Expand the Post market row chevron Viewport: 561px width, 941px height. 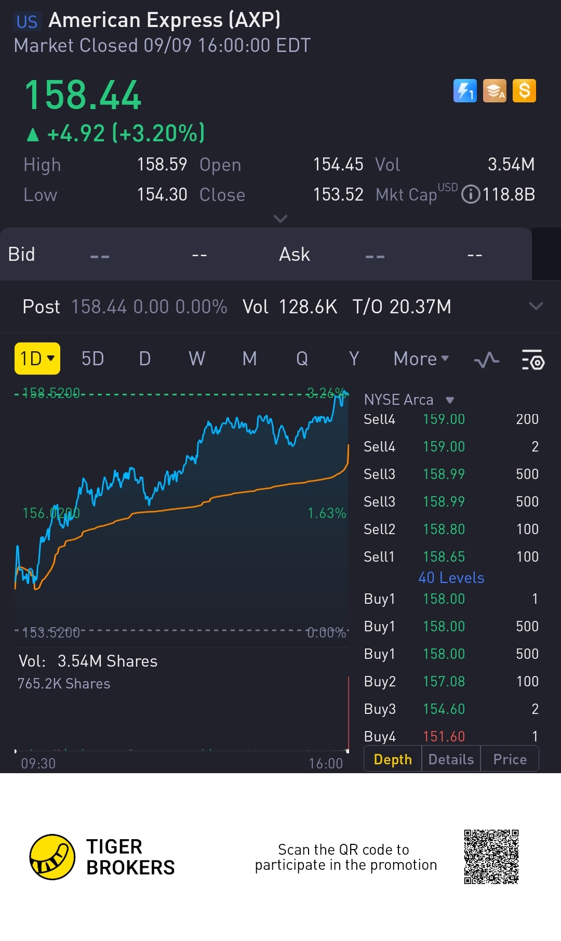[536, 306]
